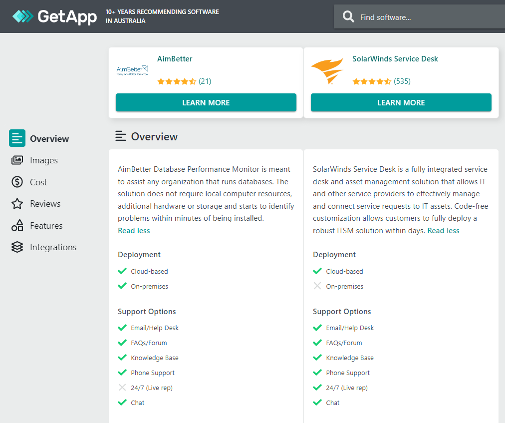Click SolarWinds 'Support Options' heading
Image resolution: width=505 pixels, height=423 pixels.
tap(342, 312)
